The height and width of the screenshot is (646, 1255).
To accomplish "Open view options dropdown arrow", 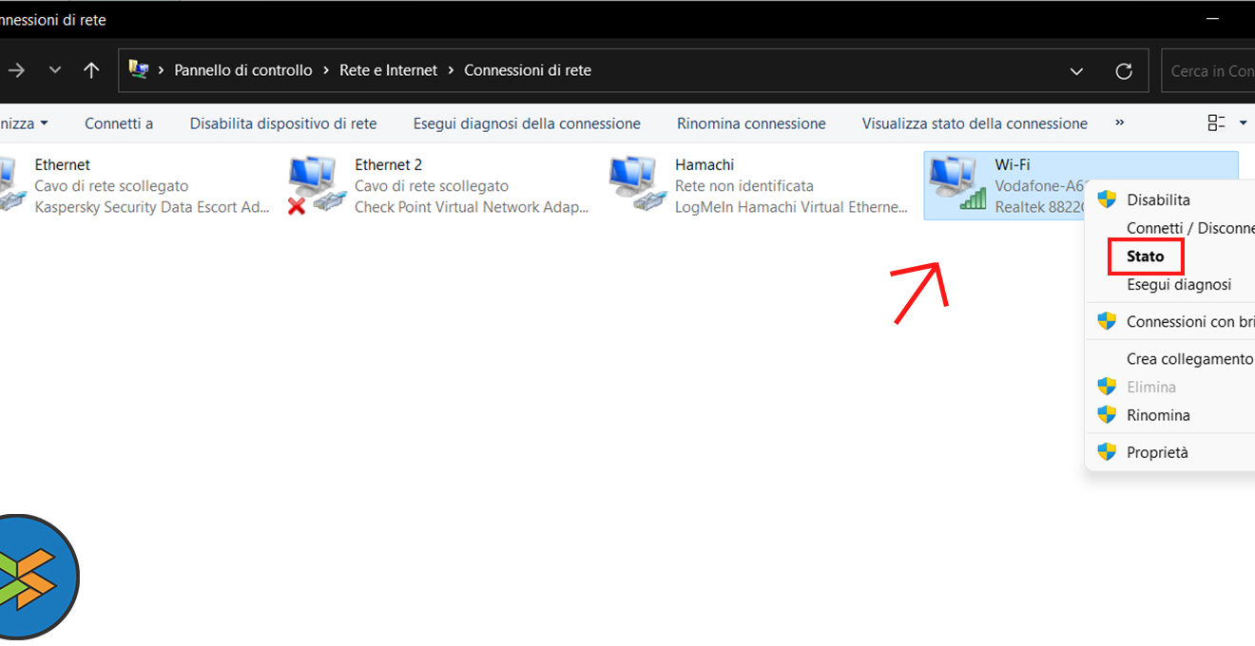I will tap(1243, 123).
